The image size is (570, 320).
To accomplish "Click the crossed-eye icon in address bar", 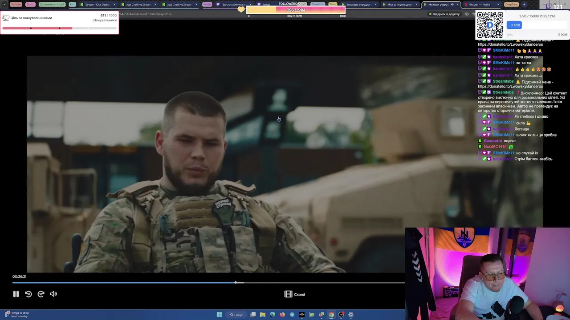I will tap(467, 14).
